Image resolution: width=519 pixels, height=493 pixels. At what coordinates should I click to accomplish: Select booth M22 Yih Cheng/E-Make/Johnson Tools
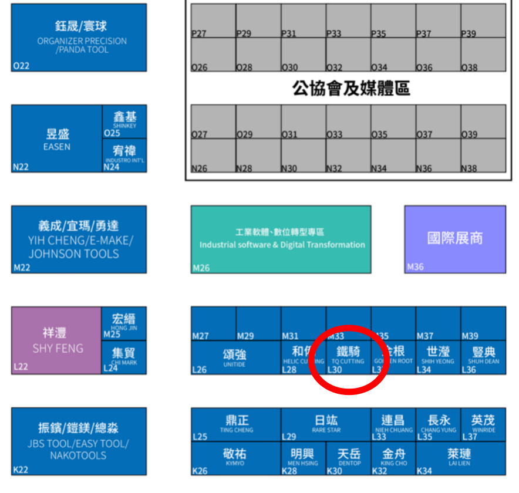pyautogui.click(x=79, y=239)
